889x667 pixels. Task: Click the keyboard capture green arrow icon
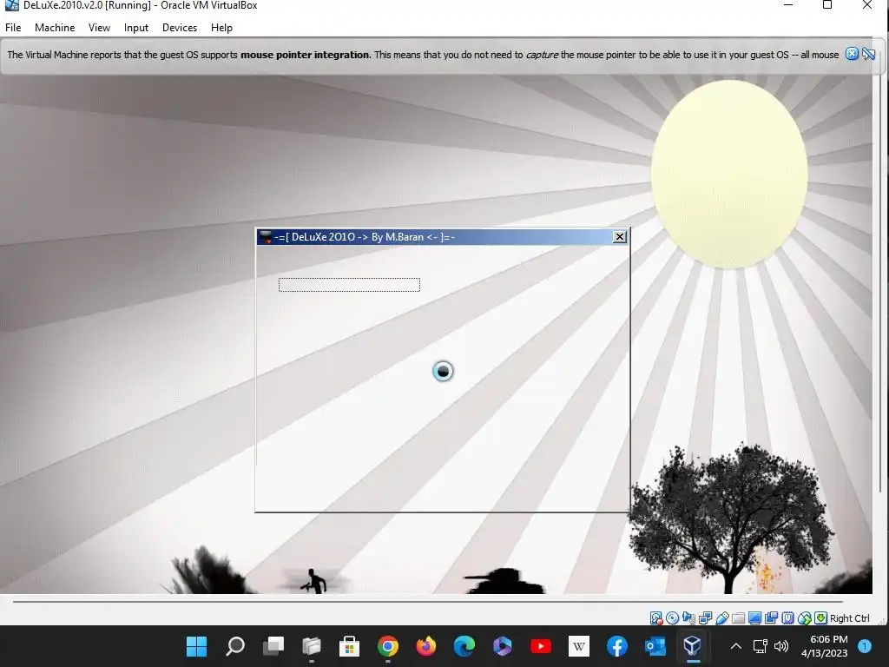820,618
